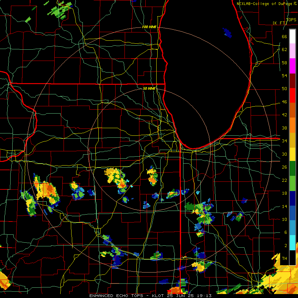The width and height of the screenshot is (298, 298).
Task: Click the '62' legend value
Action: (284, 49)
